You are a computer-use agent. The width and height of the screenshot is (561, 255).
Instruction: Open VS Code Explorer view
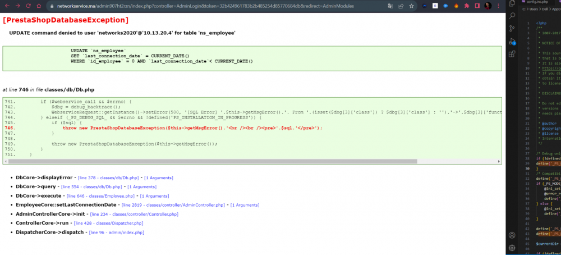tap(512, 3)
